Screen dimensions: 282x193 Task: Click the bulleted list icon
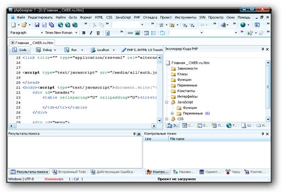click(x=154, y=33)
